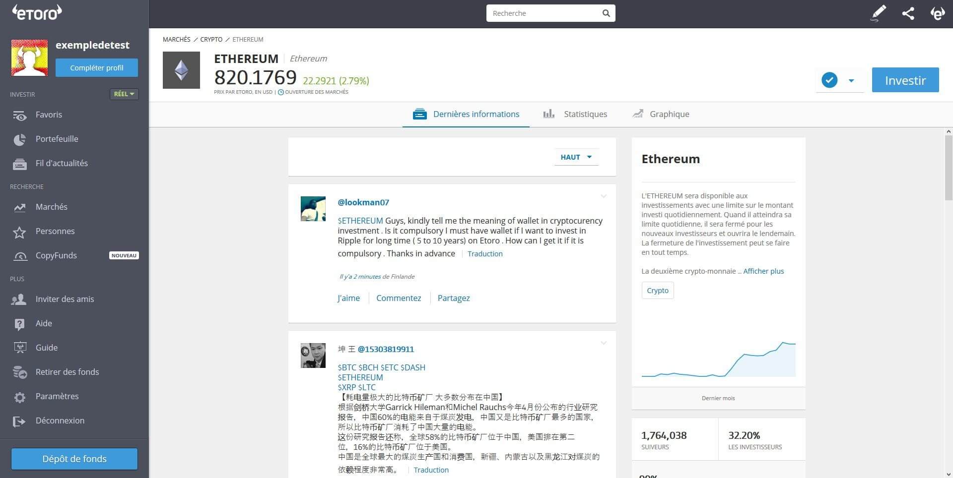The height and width of the screenshot is (478, 953).
Task: Click Afficher plus link
Action: (763, 271)
